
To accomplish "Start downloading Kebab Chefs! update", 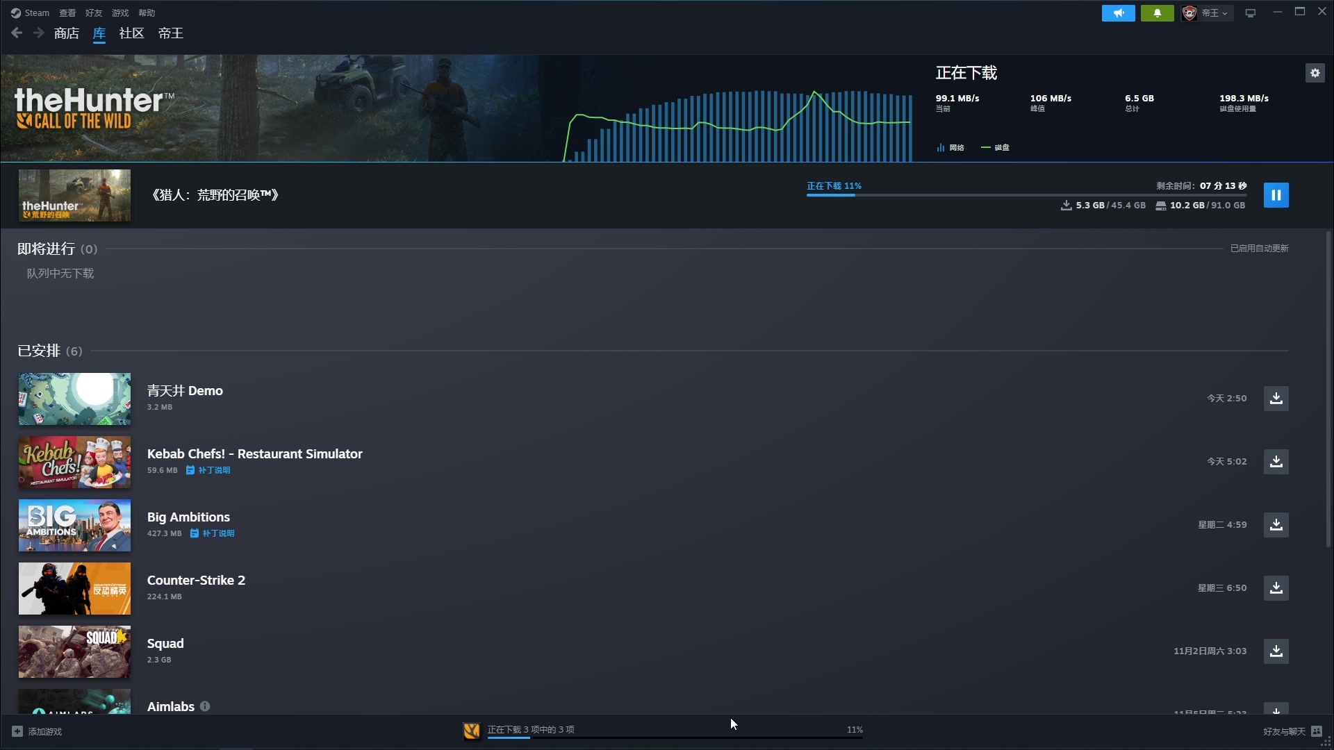I will (1276, 462).
